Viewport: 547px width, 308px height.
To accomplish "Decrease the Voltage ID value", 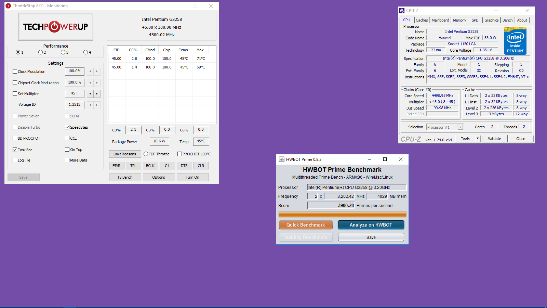I will click(90, 105).
